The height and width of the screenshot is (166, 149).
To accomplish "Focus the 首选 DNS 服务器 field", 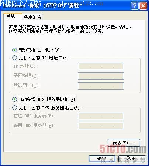I will pyautogui.click(x=101, y=116).
